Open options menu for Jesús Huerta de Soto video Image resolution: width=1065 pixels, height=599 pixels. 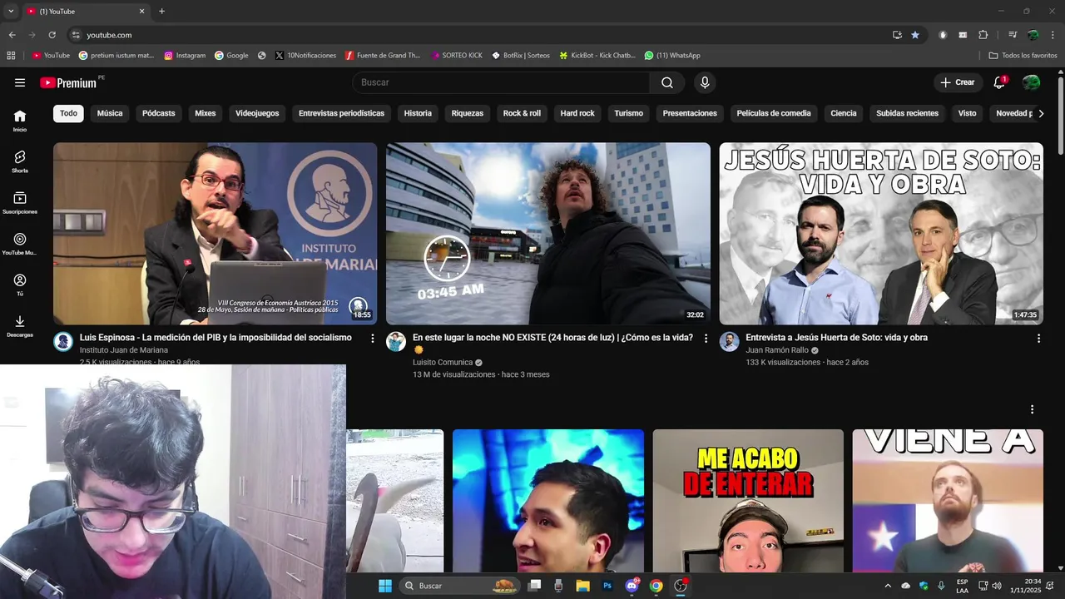pyautogui.click(x=1038, y=339)
